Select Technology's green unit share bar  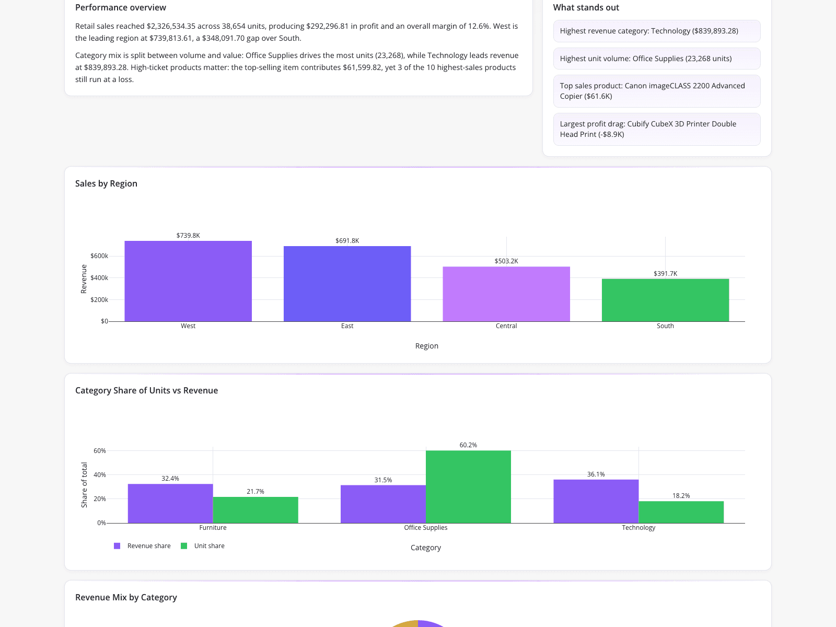pos(681,512)
